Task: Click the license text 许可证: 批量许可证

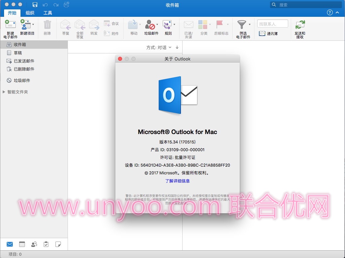Action: tap(177, 157)
